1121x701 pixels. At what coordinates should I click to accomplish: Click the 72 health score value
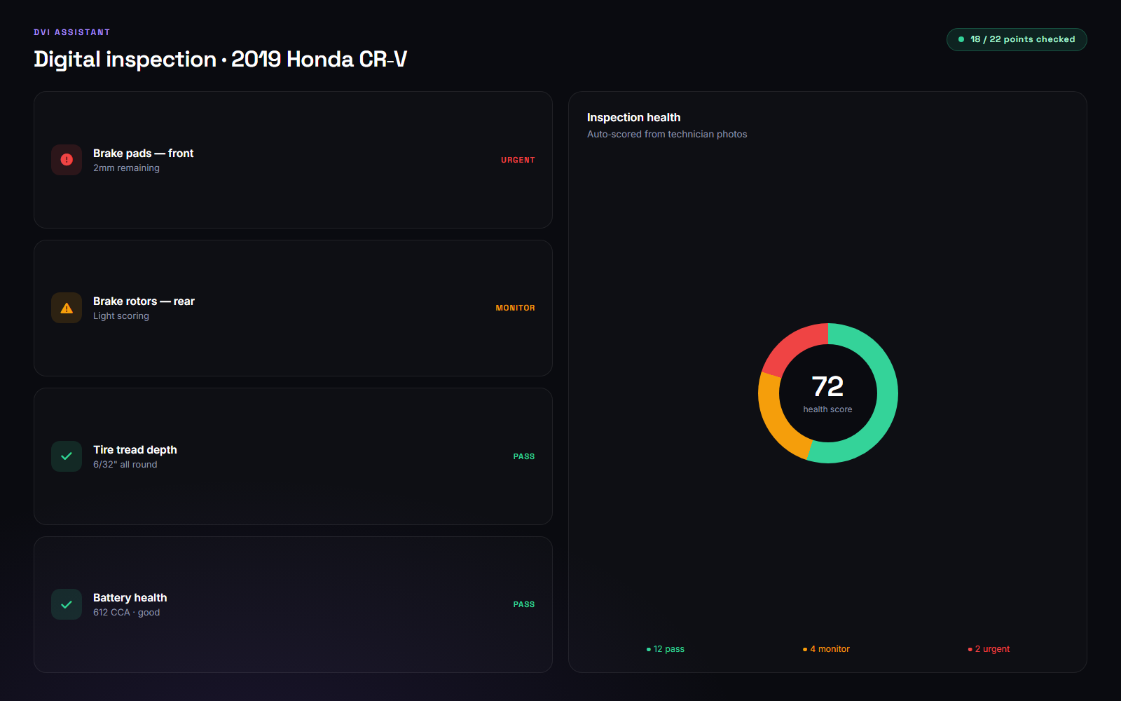pyautogui.click(x=827, y=386)
